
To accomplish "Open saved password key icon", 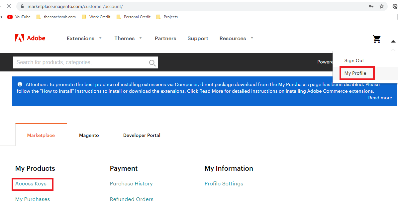I will click(371, 6).
